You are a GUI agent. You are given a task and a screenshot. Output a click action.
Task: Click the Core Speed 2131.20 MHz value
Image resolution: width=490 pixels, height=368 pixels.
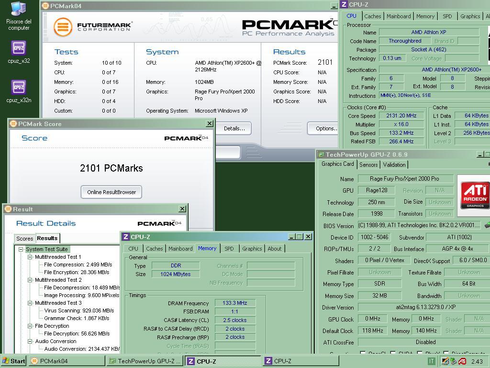tap(401, 115)
